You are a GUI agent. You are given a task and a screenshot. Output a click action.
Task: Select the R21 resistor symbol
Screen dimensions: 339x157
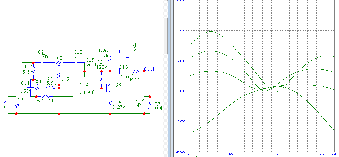(x=51, y=88)
